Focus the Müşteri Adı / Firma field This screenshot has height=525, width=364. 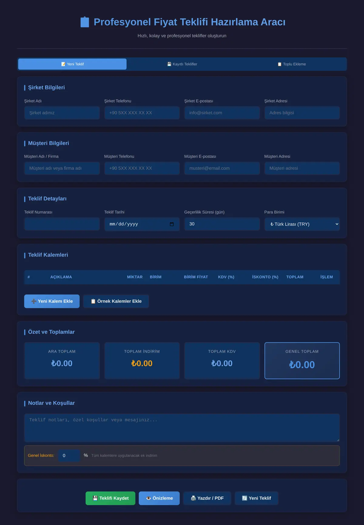[62, 168]
